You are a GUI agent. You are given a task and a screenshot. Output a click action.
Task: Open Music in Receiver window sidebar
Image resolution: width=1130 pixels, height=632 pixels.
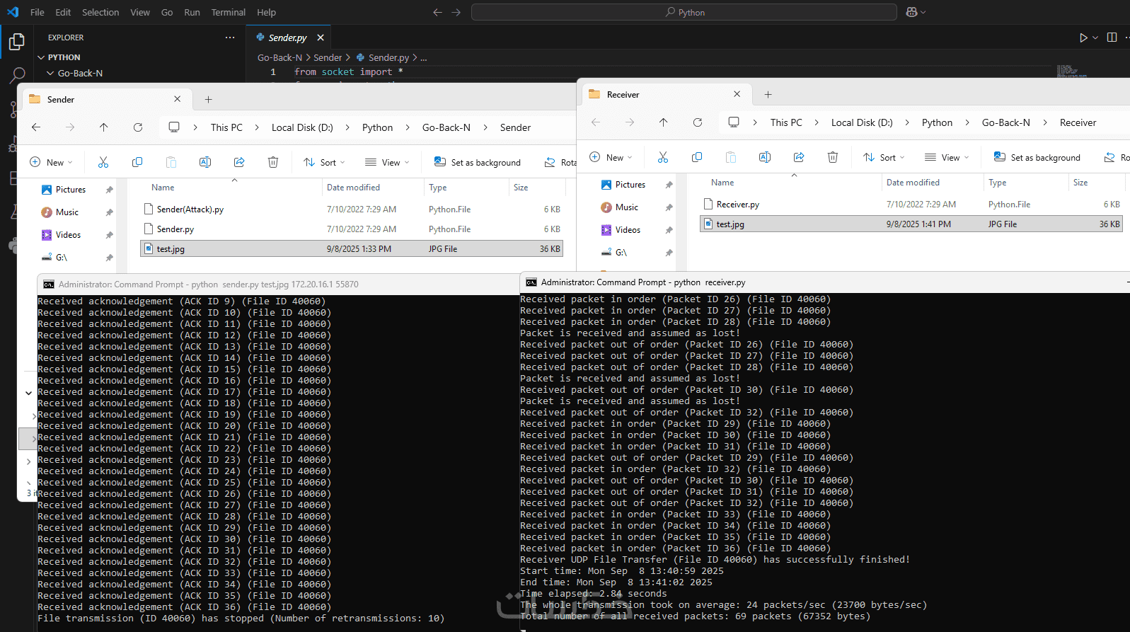[x=627, y=207]
